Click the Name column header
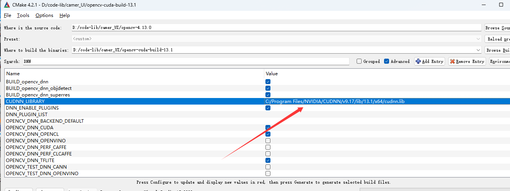This screenshot has height=191, width=510. (134, 73)
